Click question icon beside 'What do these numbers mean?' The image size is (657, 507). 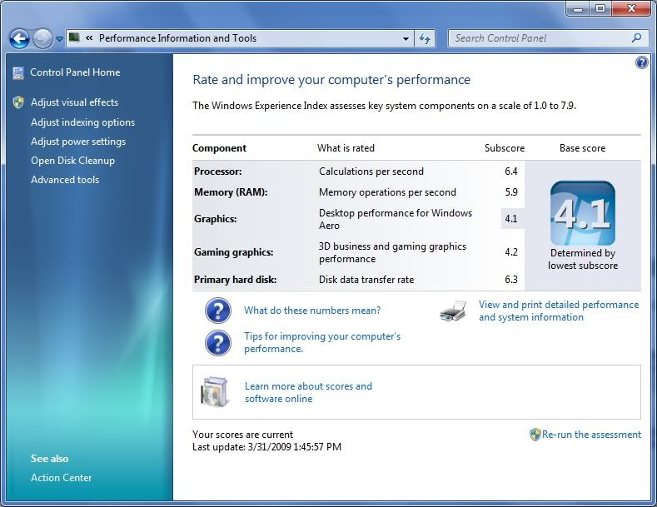[x=218, y=311]
